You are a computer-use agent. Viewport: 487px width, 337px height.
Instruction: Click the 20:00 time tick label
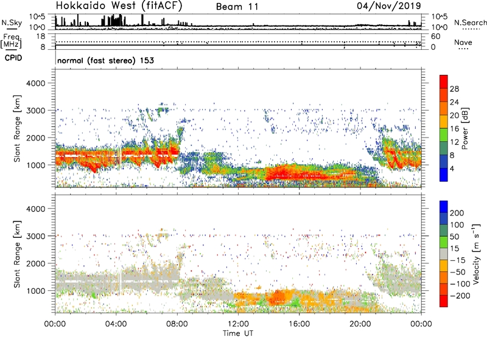(x=360, y=324)
